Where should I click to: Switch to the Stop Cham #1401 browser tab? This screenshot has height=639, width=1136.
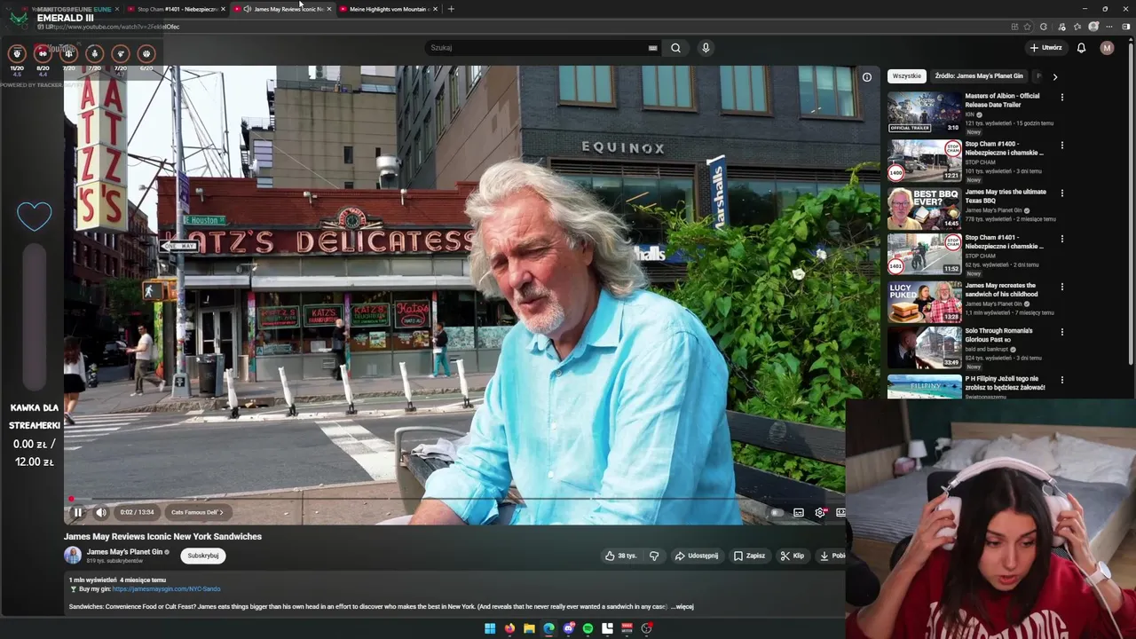[177, 9]
